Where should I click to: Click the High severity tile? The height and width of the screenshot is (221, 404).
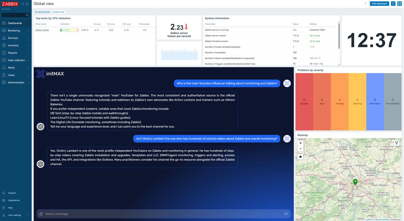(x=322, y=101)
